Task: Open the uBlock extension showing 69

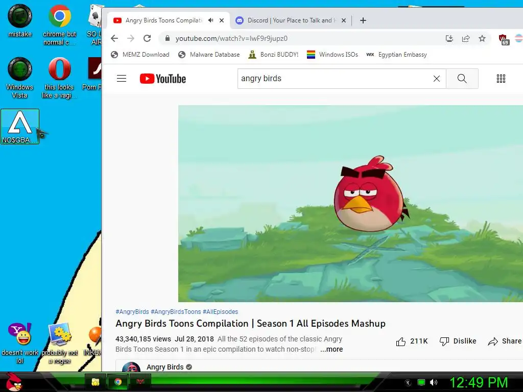Action: (503, 39)
